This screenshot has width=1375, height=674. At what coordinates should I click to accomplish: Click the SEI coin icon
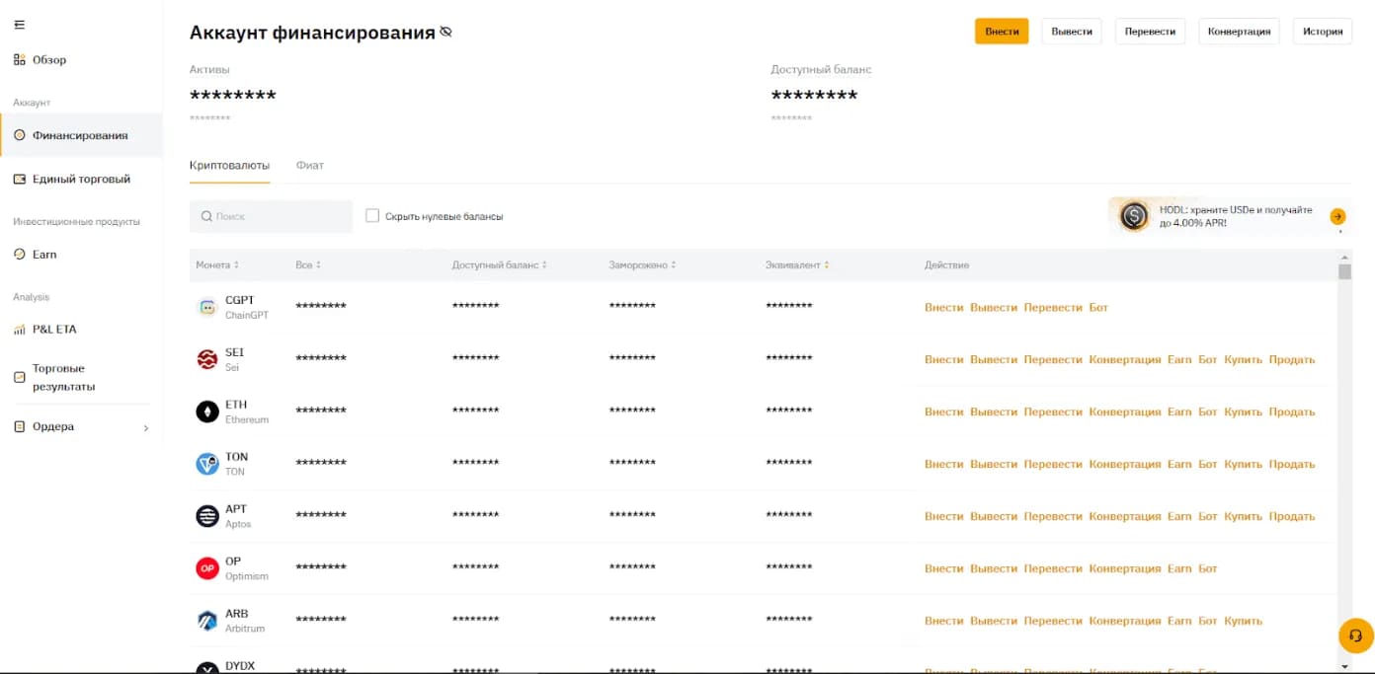(207, 359)
